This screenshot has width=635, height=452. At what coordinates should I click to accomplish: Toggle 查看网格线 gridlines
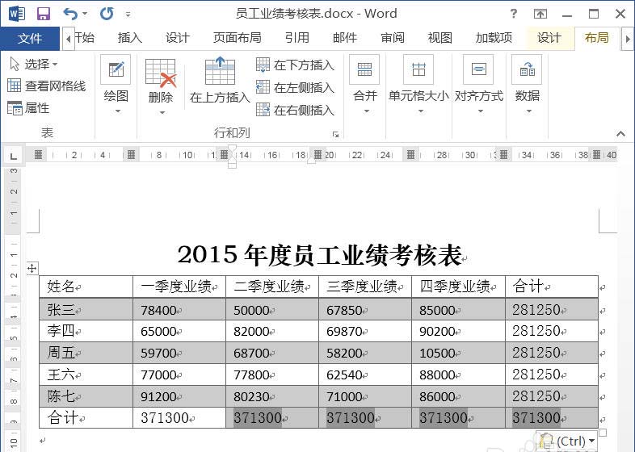(x=47, y=86)
